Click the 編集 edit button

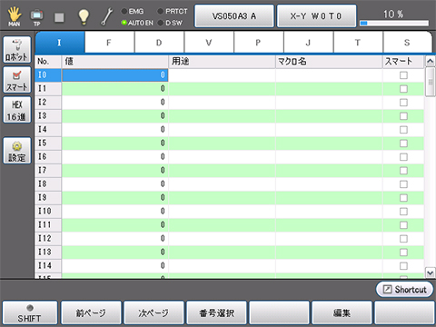click(342, 312)
